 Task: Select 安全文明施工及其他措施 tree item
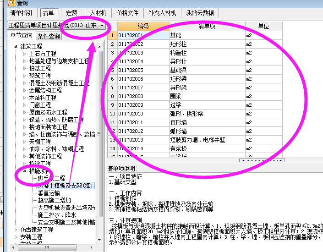click(x=66, y=222)
